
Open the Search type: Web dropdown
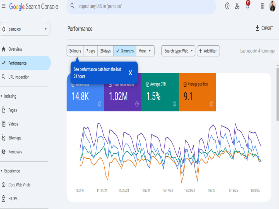coord(178,51)
